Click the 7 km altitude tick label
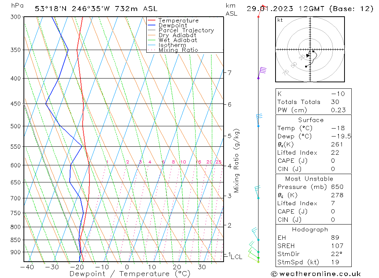The width and height of the screenshot is (379, 278). [229, 73]
